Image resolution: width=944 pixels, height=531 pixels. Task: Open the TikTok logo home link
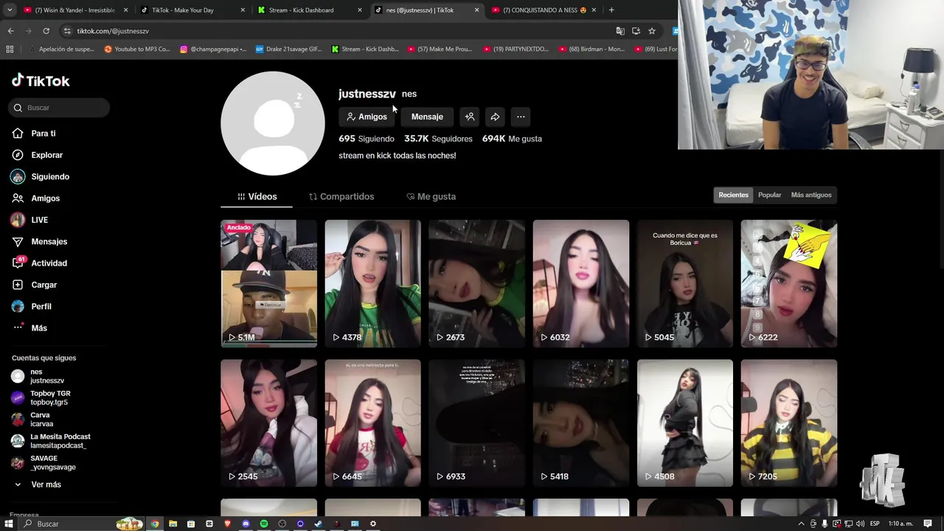tap(41, 80)
